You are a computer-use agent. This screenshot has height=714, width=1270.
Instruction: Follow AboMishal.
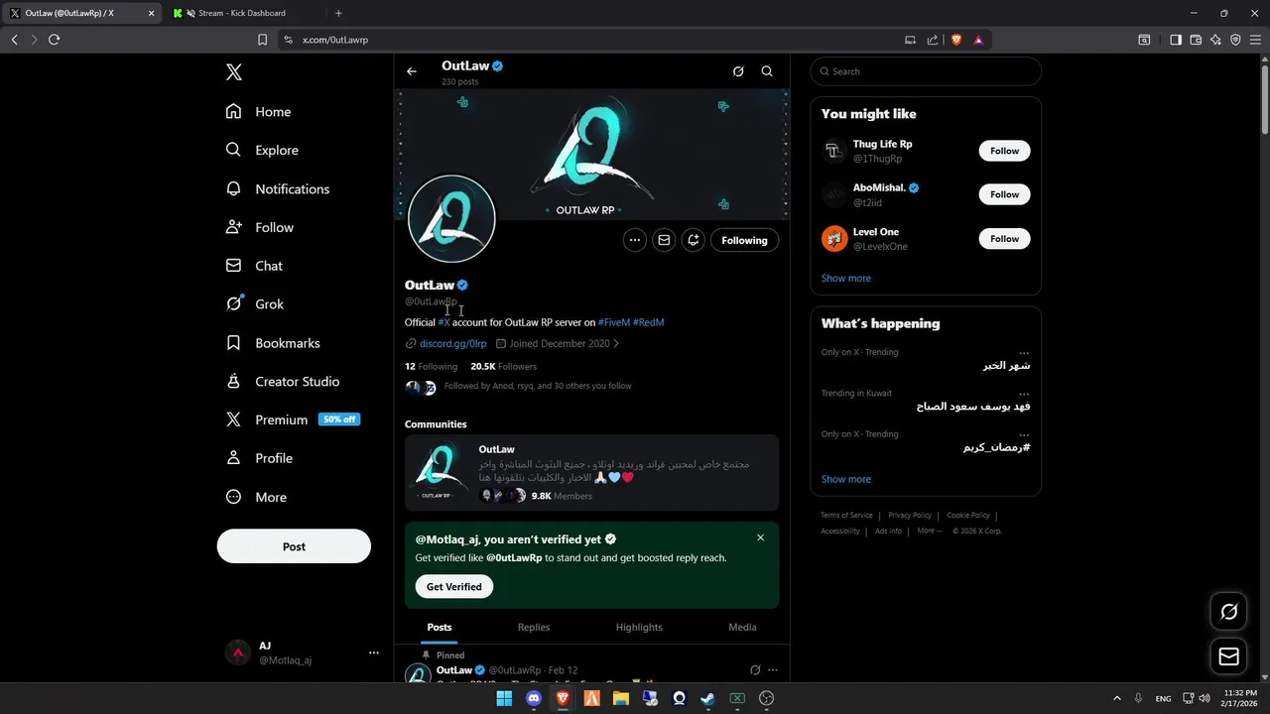(1004, 194)
